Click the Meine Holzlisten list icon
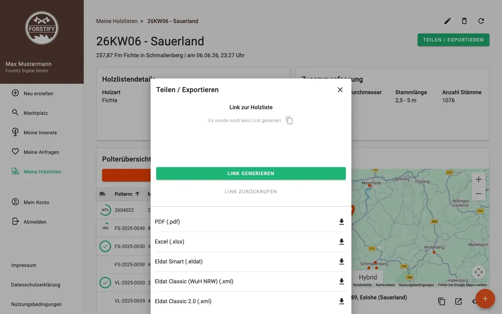 tap(15, 171)
